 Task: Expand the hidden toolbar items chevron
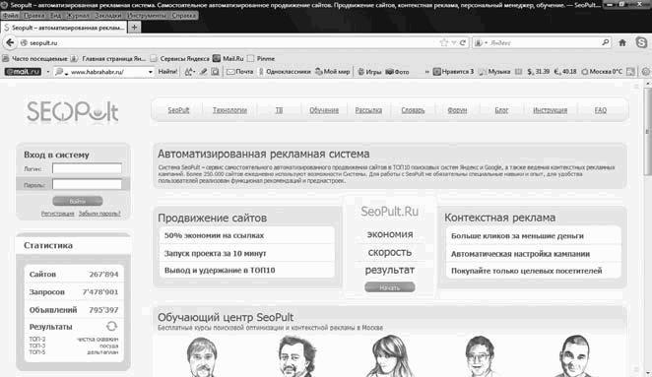[x=426, y=72]
